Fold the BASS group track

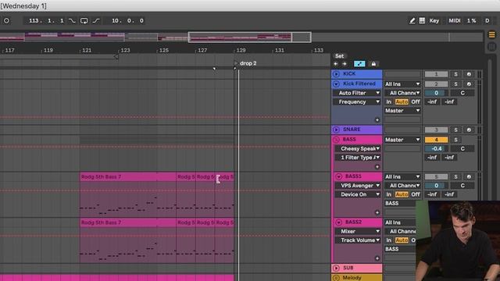(336, 140)
